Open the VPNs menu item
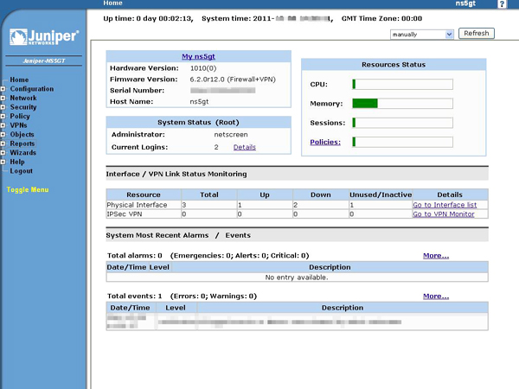 [18, 125]
